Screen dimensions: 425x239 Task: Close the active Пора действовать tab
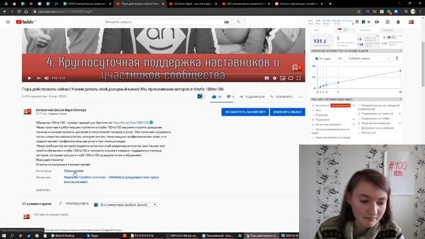pyautogui.click(x=163, y=4)
